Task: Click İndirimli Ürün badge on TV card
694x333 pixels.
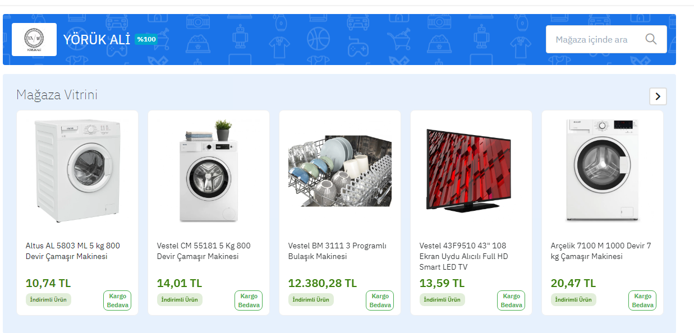Action: pyautogui.click(x=442, y=300)
